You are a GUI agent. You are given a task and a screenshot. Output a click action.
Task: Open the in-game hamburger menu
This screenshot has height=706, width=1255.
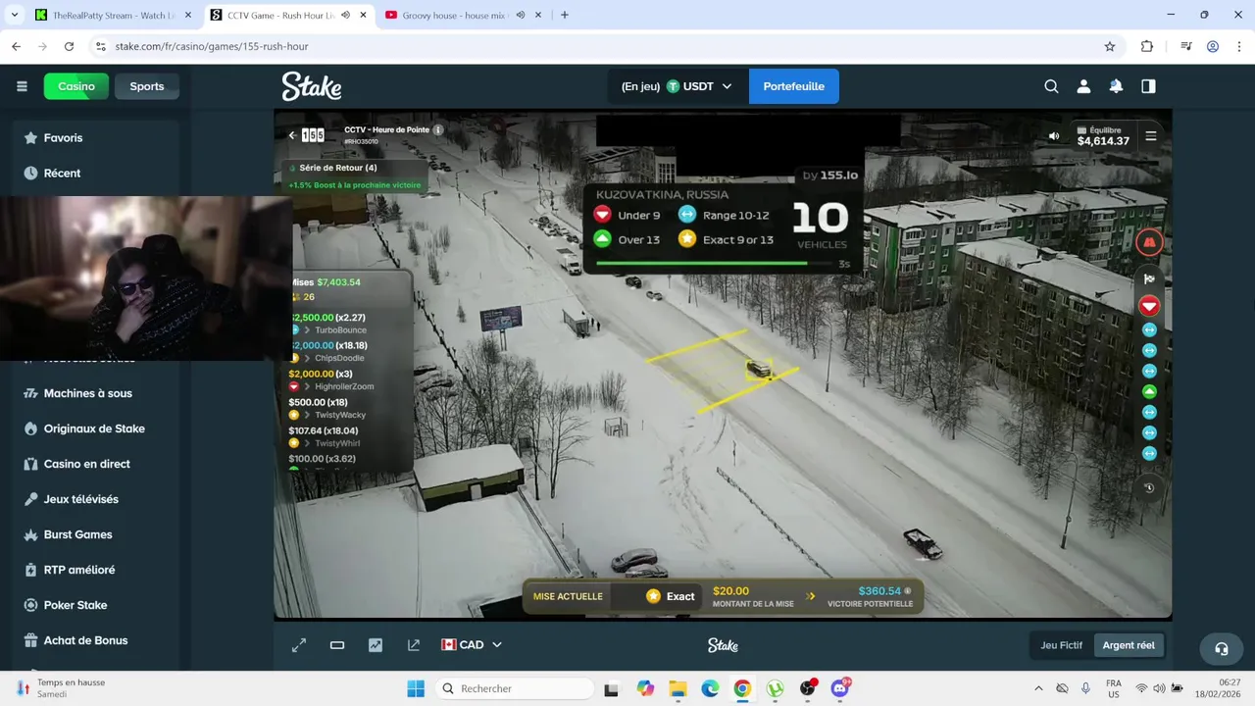(1151, 136)
